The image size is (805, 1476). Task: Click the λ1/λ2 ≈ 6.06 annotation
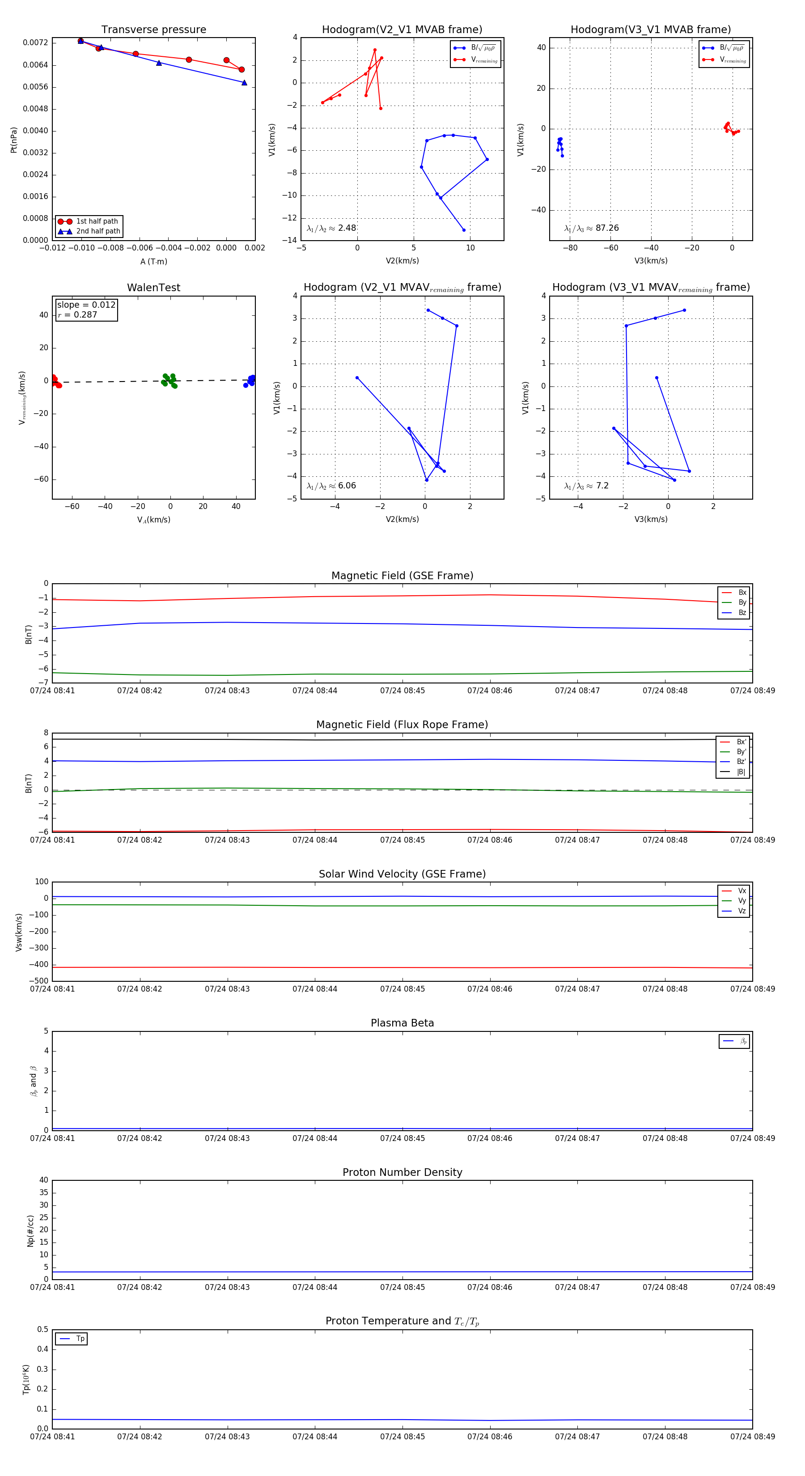tap(332, 486)
